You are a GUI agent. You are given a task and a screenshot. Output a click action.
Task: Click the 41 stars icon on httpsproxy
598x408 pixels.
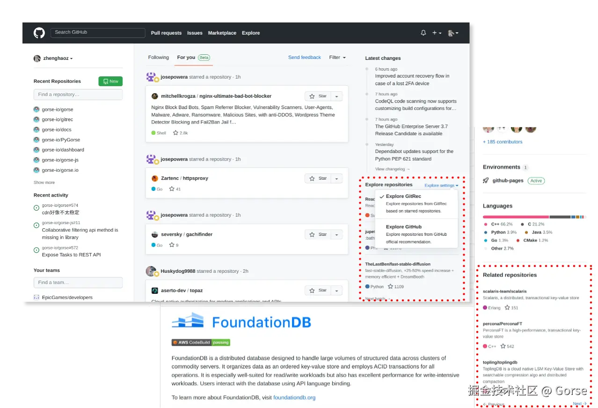click(x=172, y=189)
